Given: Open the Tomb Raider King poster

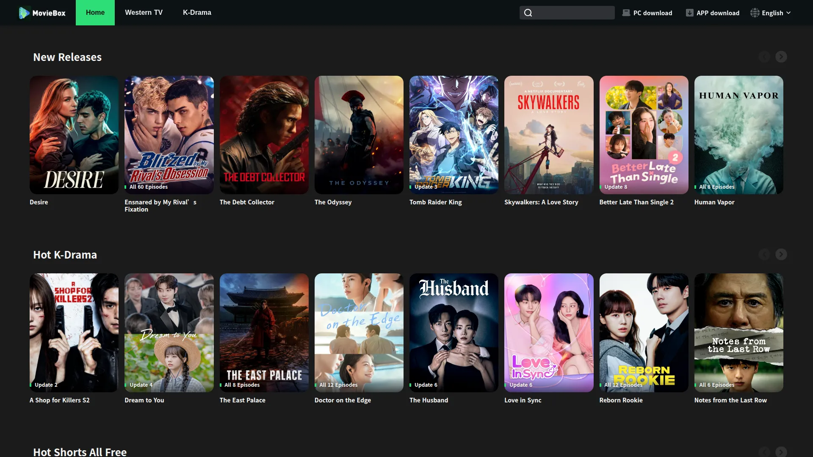Looking at the screenshot, I should pos(454,135).
